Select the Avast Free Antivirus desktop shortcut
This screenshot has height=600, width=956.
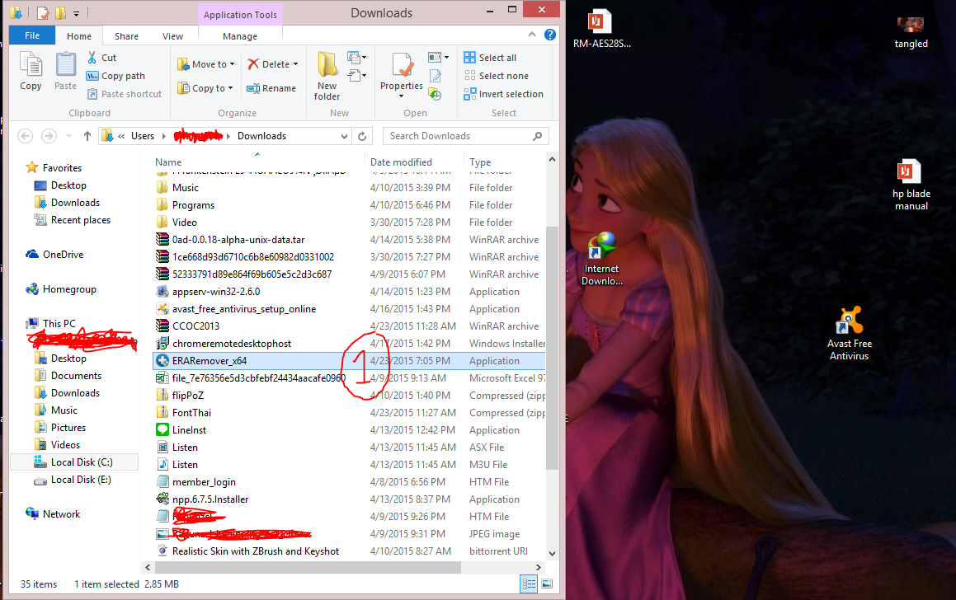[850, 333]
